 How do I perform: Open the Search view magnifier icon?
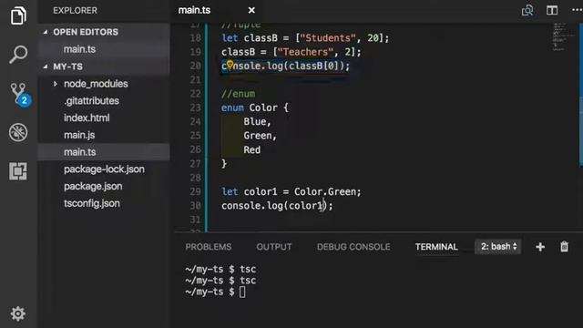click(x=18, y=55)
